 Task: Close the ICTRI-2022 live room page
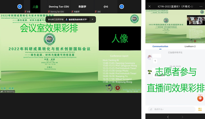coord(149,6)
